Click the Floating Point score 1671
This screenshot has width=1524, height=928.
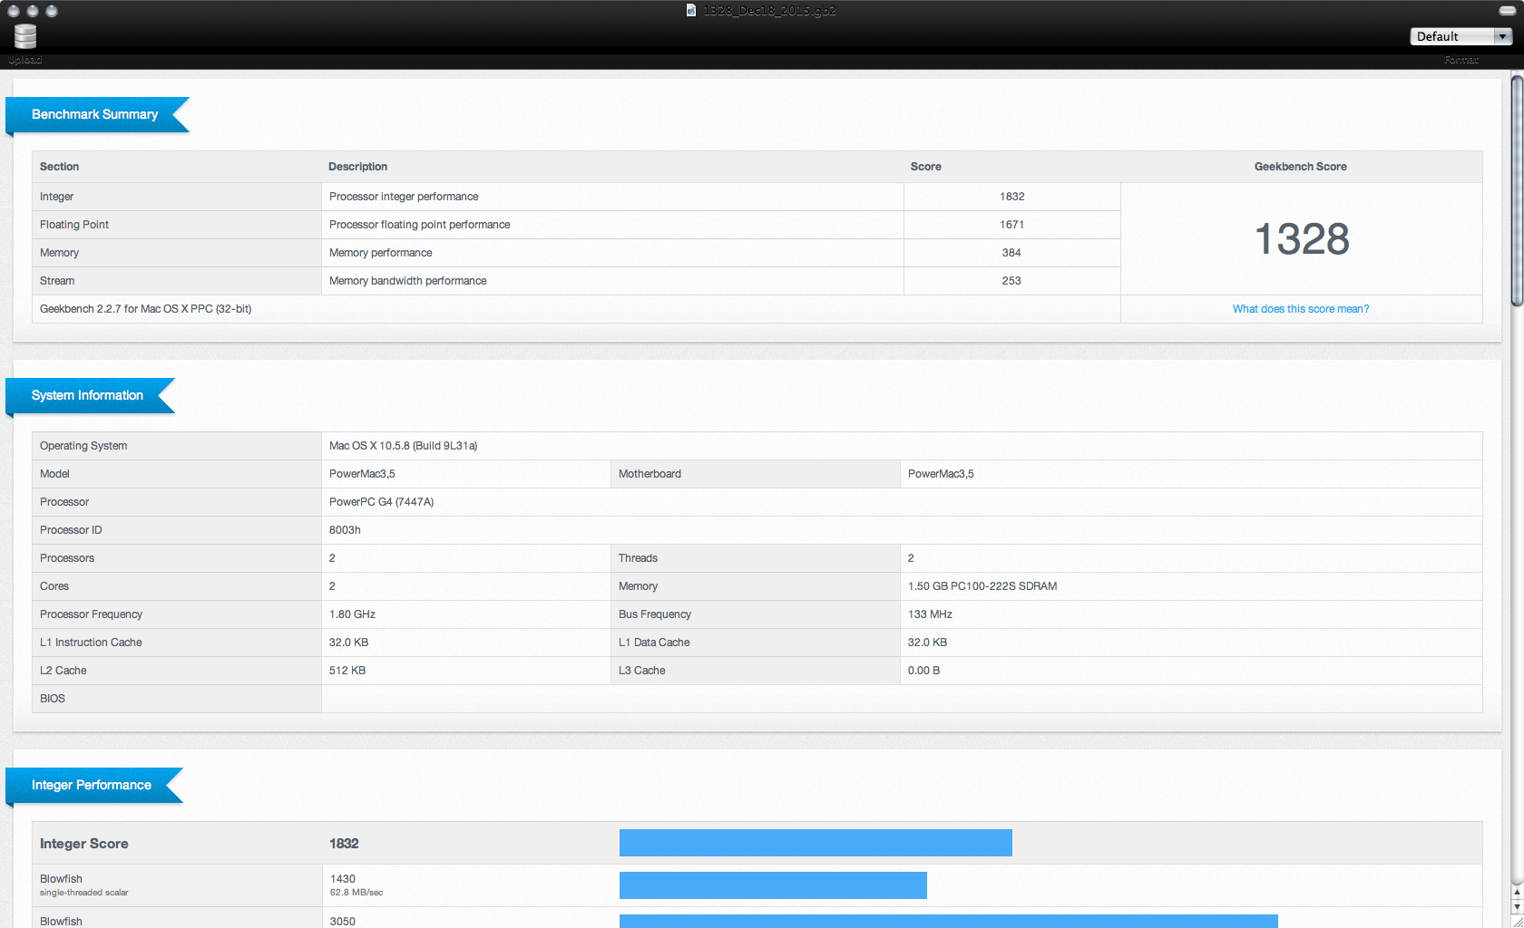1012,225
